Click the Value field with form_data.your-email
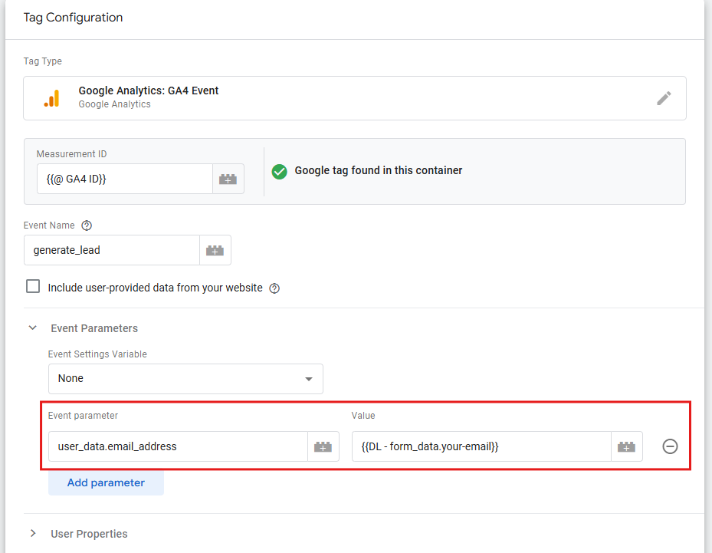 pos(481,446)
